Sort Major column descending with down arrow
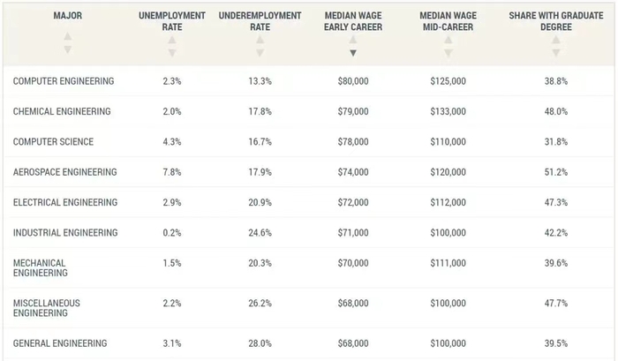The width and height of the screenshot is (618, 361). [x=67, y=49]
